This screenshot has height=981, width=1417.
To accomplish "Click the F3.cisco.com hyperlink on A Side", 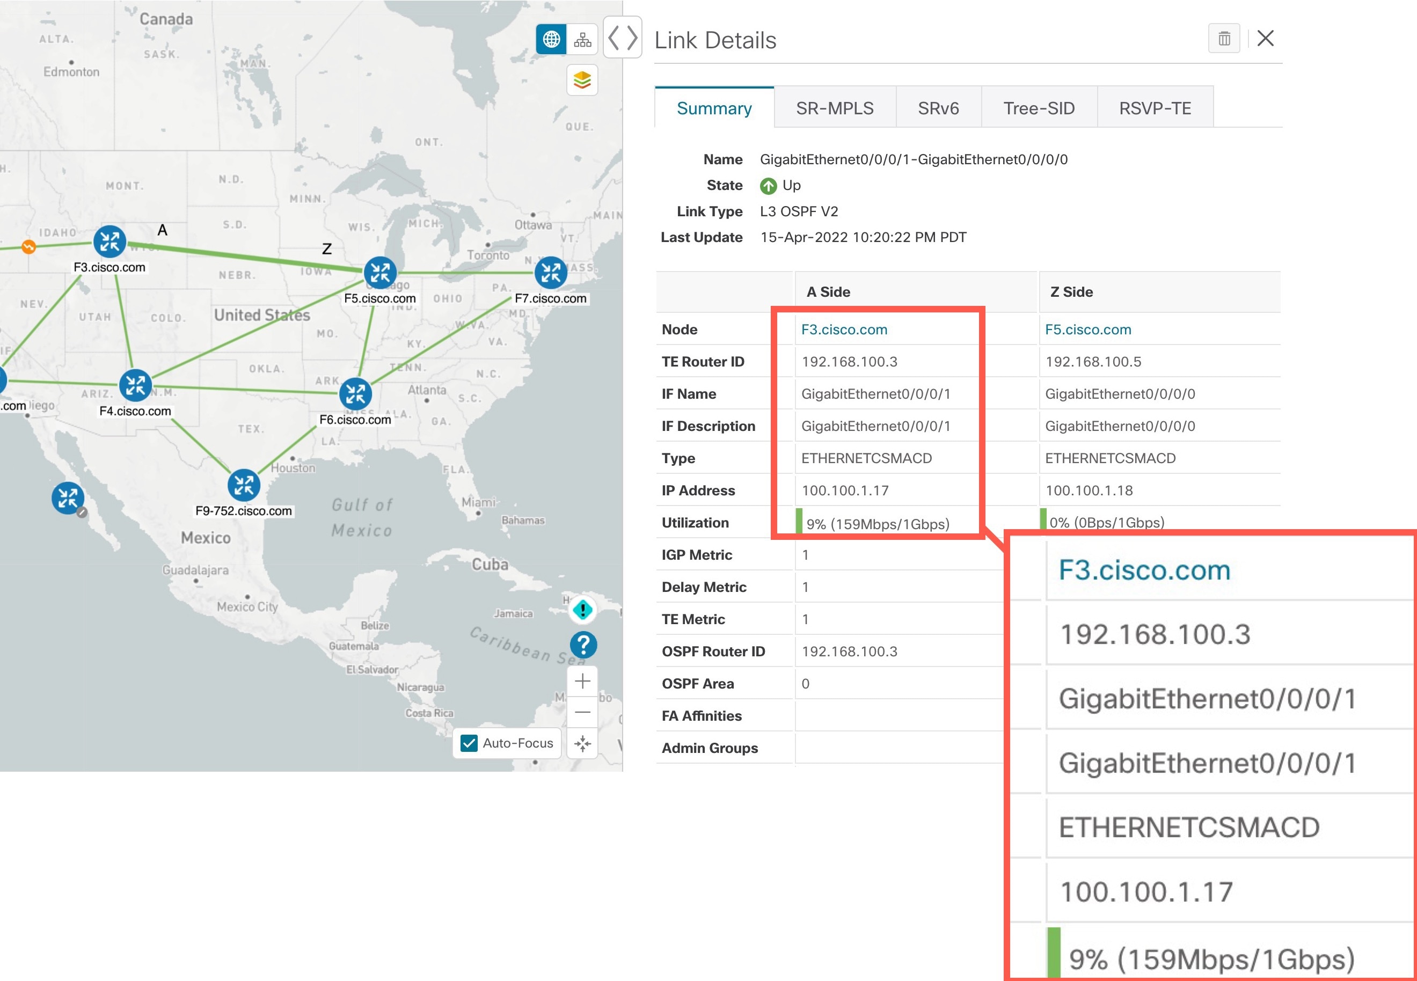I will point(843,330).
